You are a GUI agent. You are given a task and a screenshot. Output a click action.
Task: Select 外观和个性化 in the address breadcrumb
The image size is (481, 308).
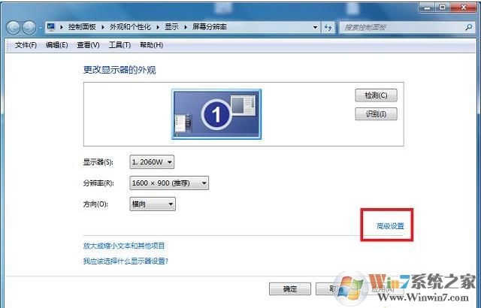click(x=130, y=27)
